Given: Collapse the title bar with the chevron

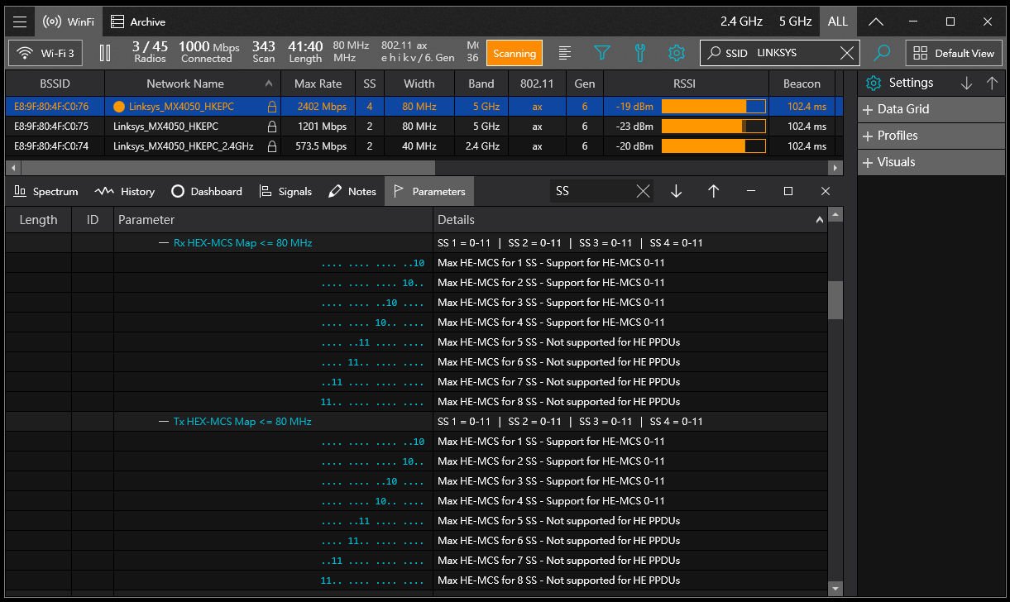Looking at the screenshot, I should 875,21.
